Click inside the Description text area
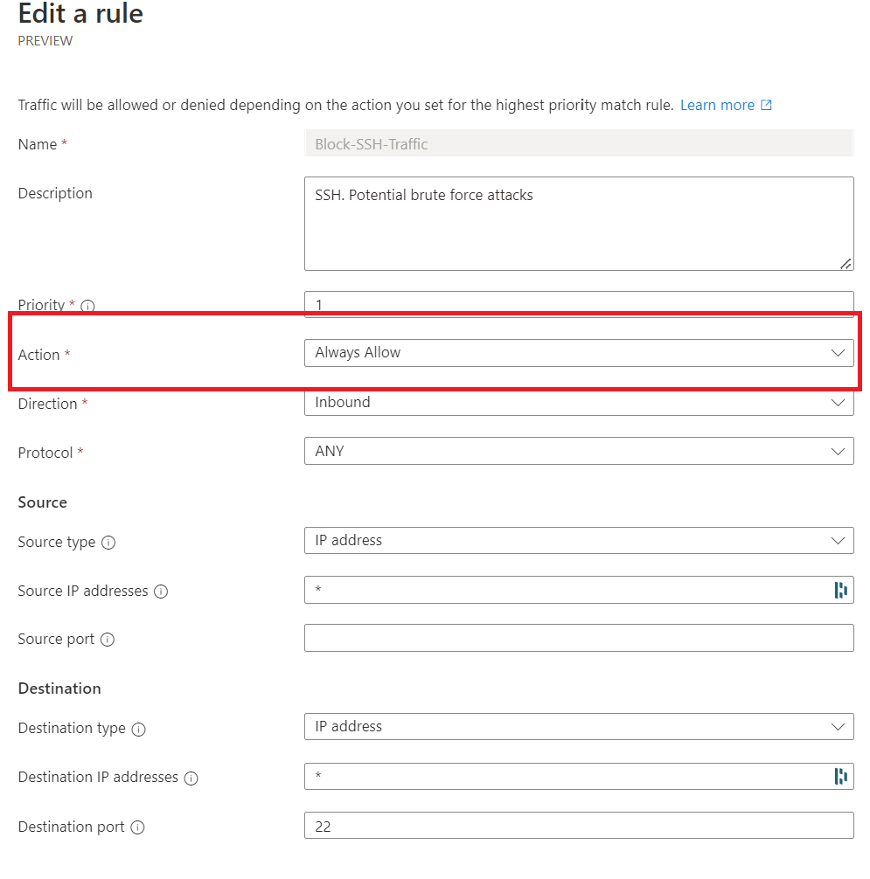 [579, 224]
